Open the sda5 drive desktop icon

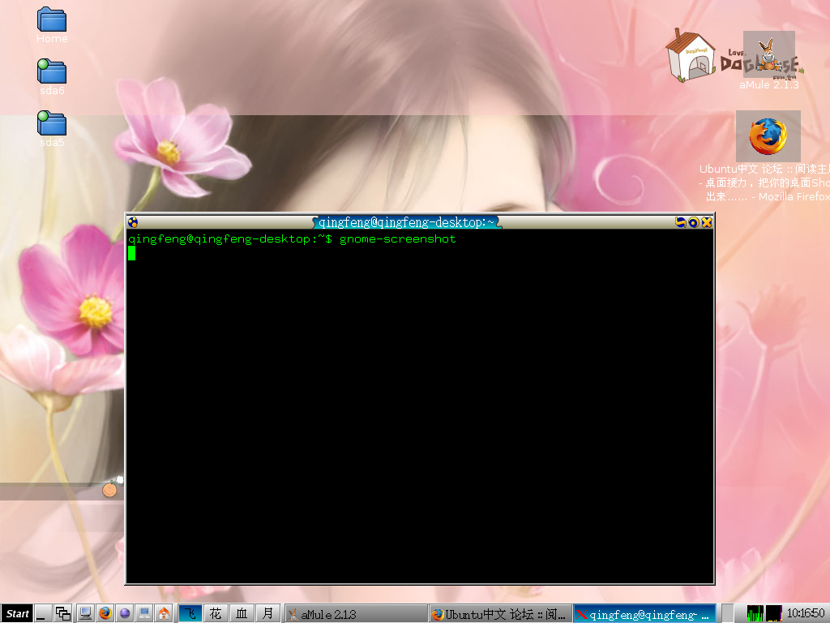[51, 129]
